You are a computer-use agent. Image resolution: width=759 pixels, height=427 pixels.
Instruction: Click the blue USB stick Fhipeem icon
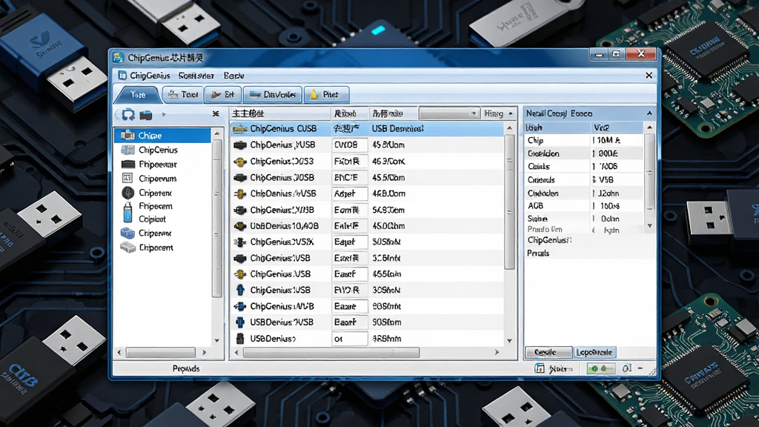coord(127,212)
